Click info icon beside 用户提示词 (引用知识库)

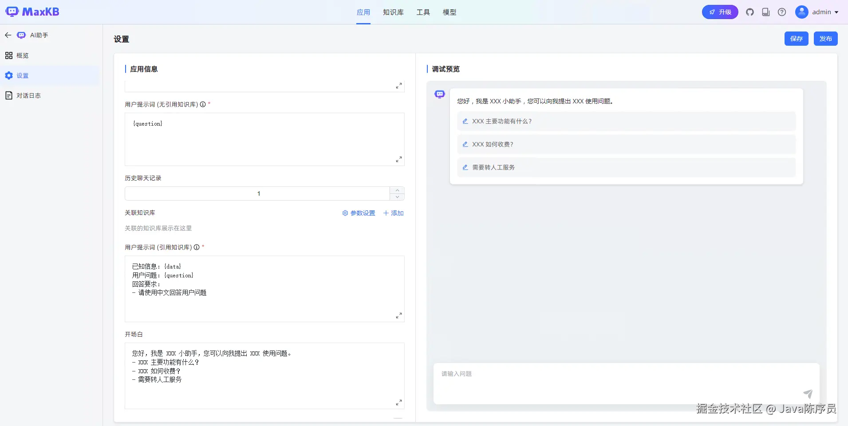coord(197,247)
